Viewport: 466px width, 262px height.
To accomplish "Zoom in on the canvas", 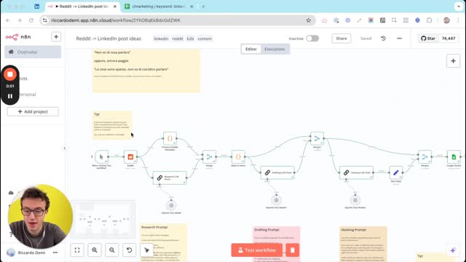I will pyautogui.click(x=95, y=250).
